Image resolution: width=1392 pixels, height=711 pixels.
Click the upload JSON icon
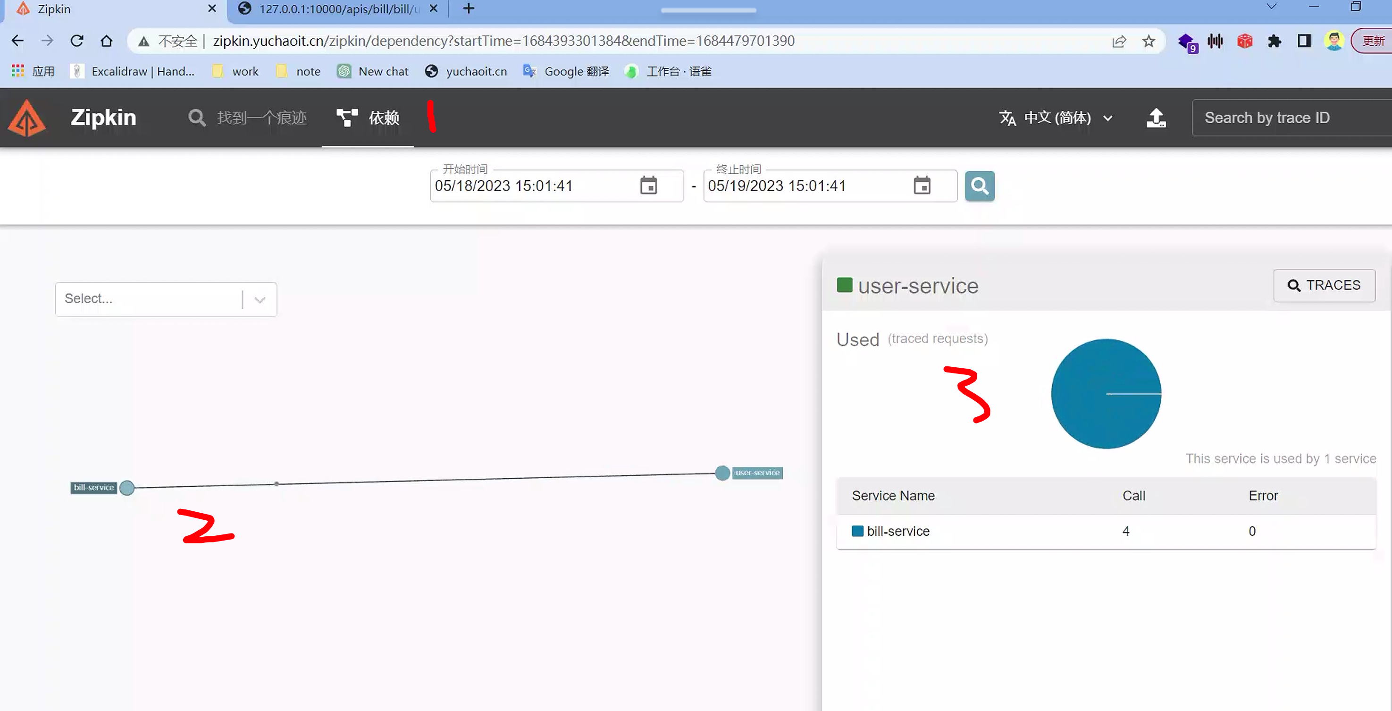point(1156,118)
